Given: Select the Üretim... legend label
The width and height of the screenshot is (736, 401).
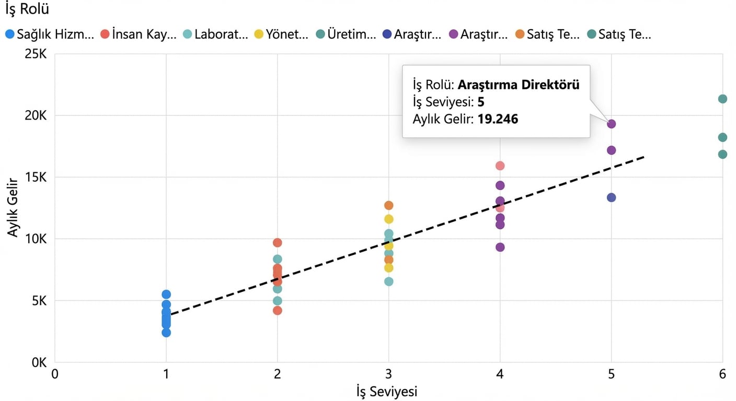Looking at the screenshot, I should (351, 35).
